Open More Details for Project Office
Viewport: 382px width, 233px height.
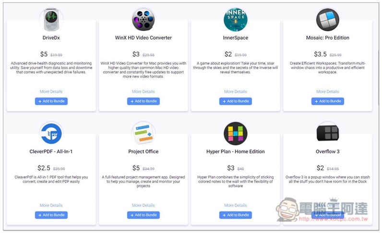point(143,205)
